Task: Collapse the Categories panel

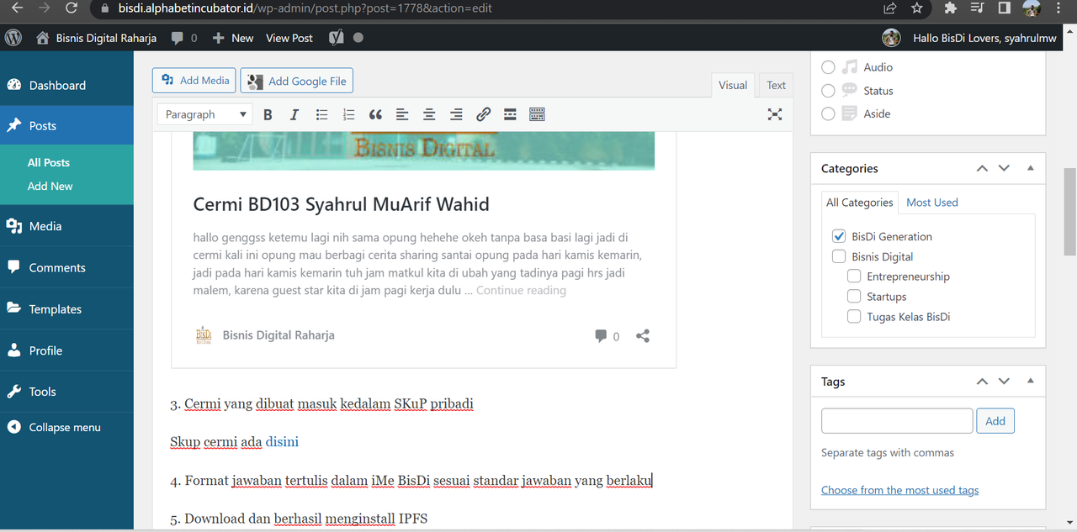Action: point(1031,168)
